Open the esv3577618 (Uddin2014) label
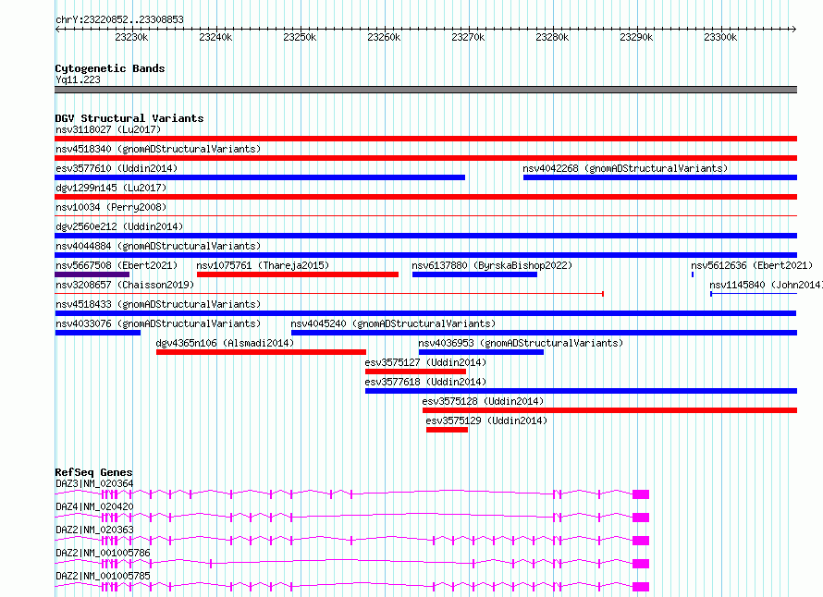This screenshot has width=823, height=597. click(x=425, y=382)
